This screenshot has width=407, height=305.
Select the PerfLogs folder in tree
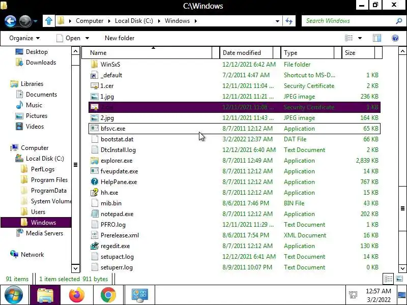tap(37, 169)
